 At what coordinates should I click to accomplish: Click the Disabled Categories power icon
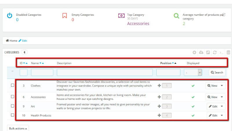click(10, 15)
